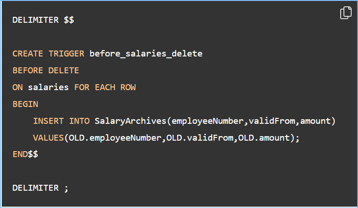Click the ON keyword
This screenshot has width=358, height=208.
coord(18,87)
